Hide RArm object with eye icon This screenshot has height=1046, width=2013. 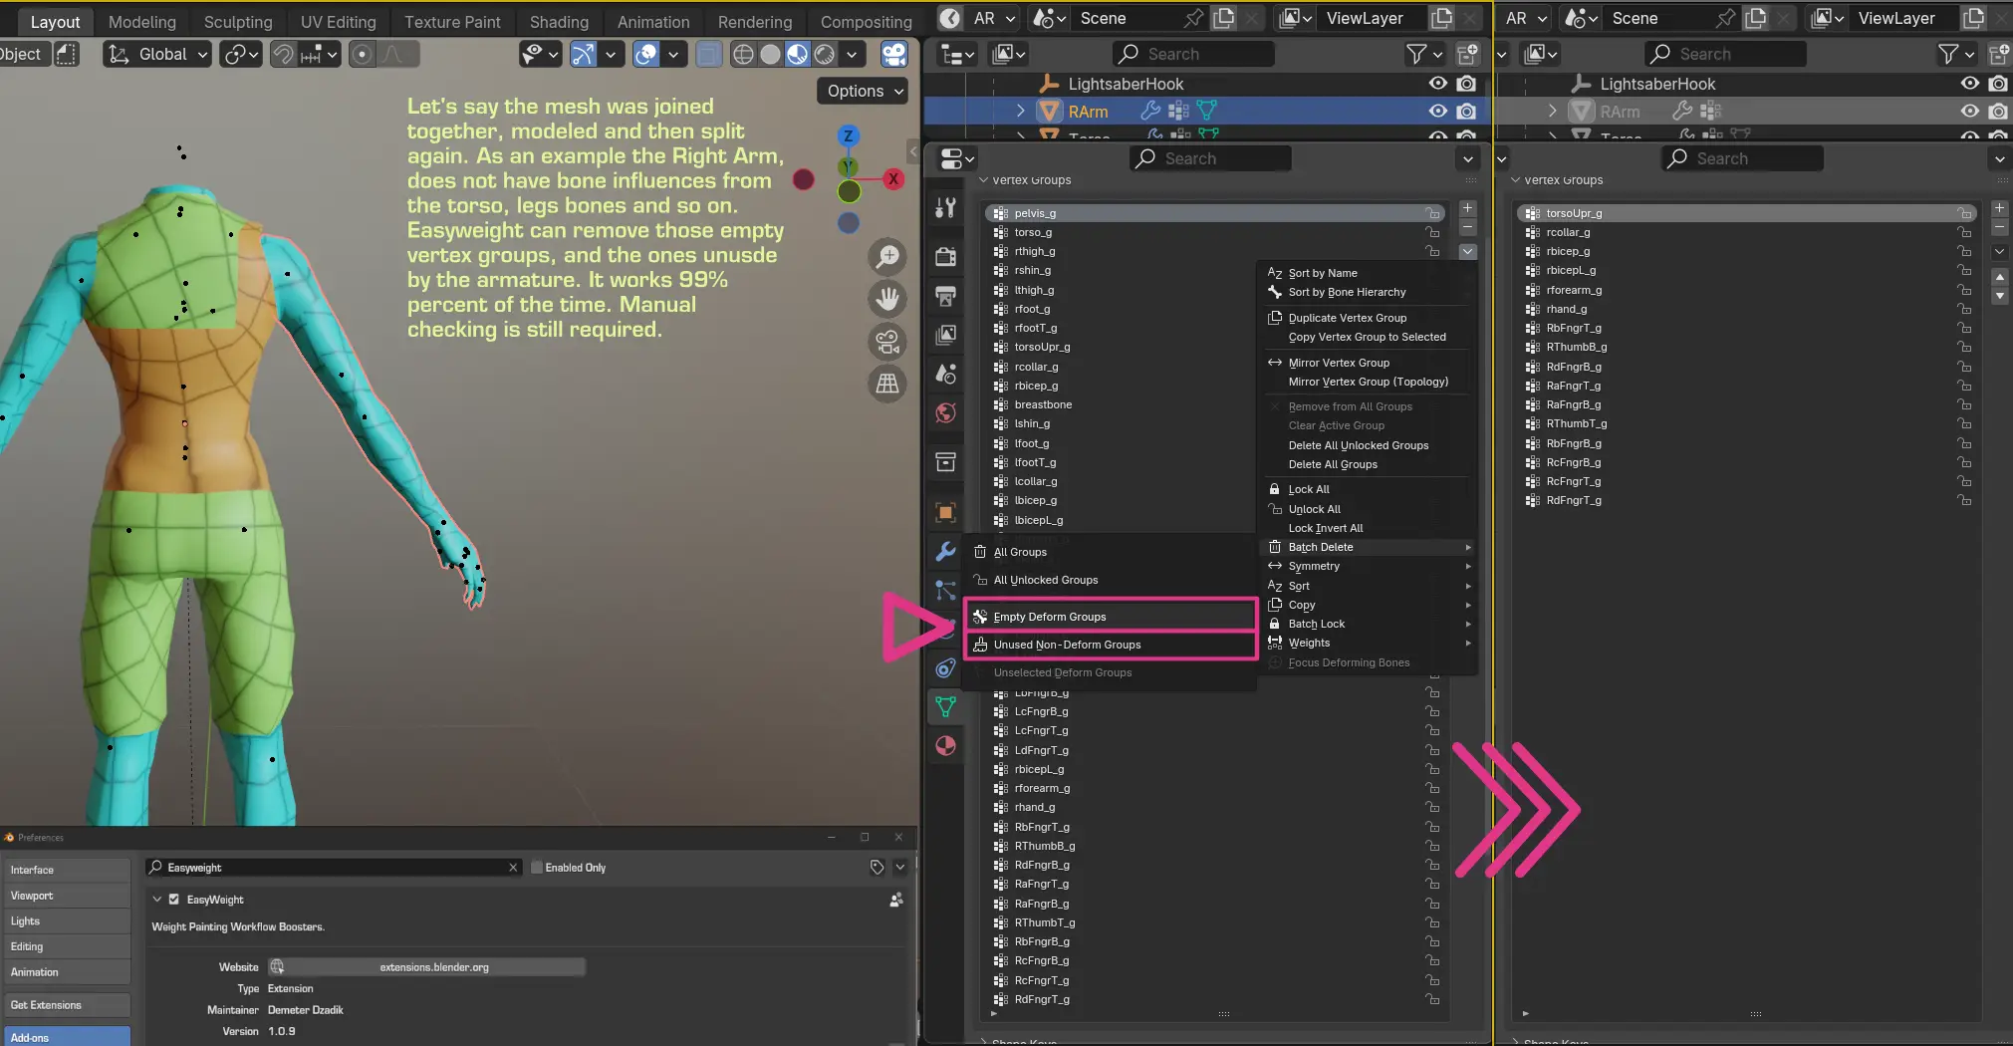coord(1437,112)
